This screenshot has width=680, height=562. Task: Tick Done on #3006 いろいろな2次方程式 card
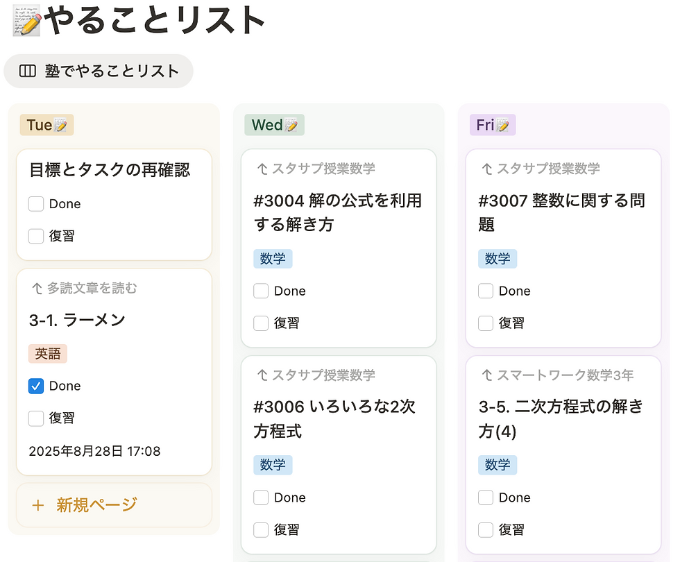[x=261, y=497]
